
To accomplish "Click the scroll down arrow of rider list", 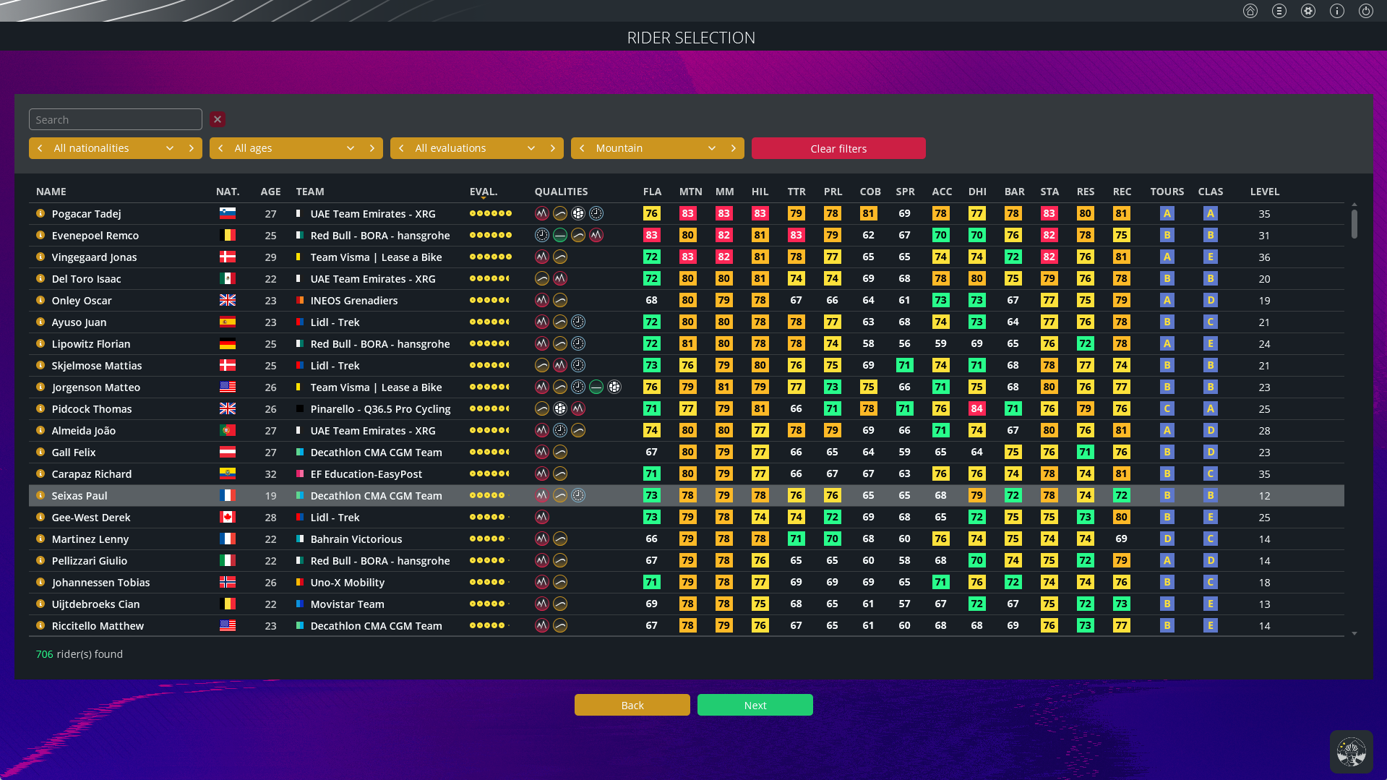I will 1354,633.
